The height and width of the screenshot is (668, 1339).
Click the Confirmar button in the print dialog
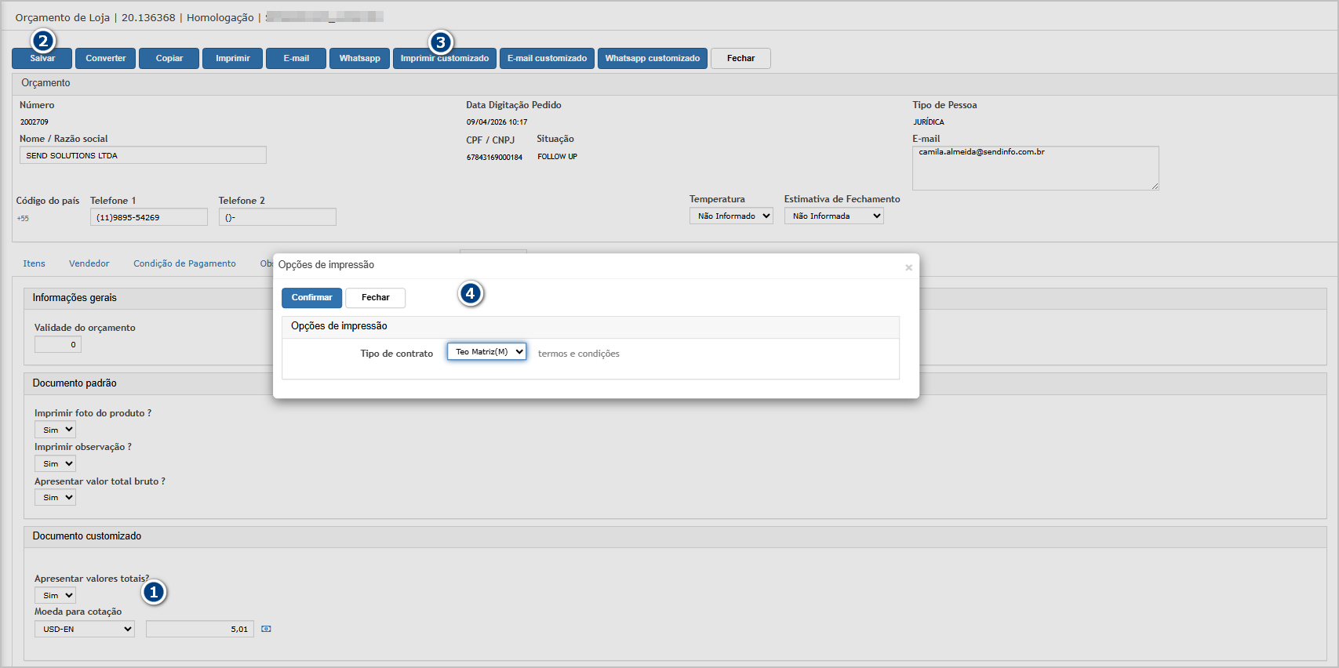(x=311, y=298)
